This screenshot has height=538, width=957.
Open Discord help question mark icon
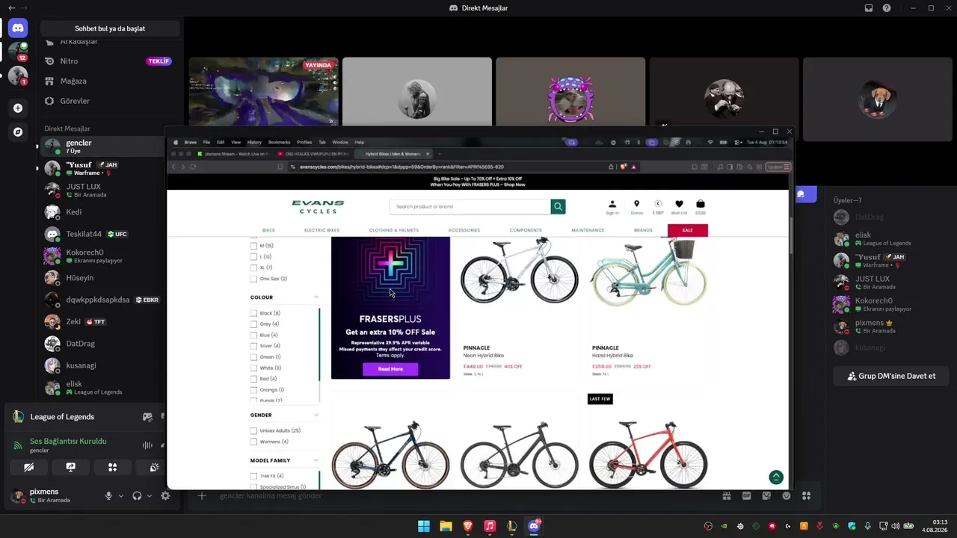(x=887, y=8)
